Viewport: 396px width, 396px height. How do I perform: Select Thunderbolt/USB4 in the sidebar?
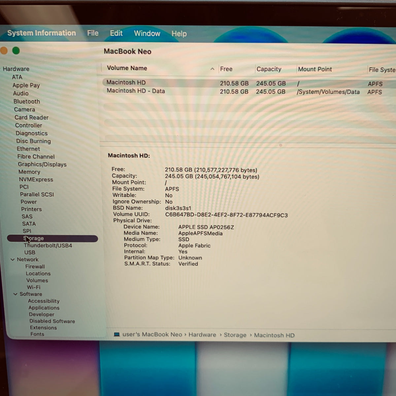click(x=48, y=246)
